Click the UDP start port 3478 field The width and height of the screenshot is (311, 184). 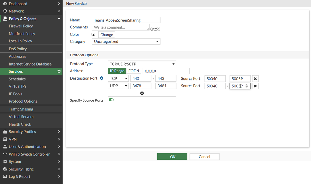click(x=141, y=86)
